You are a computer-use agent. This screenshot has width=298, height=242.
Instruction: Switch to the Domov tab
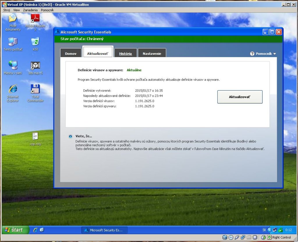[x=71, y=53]
